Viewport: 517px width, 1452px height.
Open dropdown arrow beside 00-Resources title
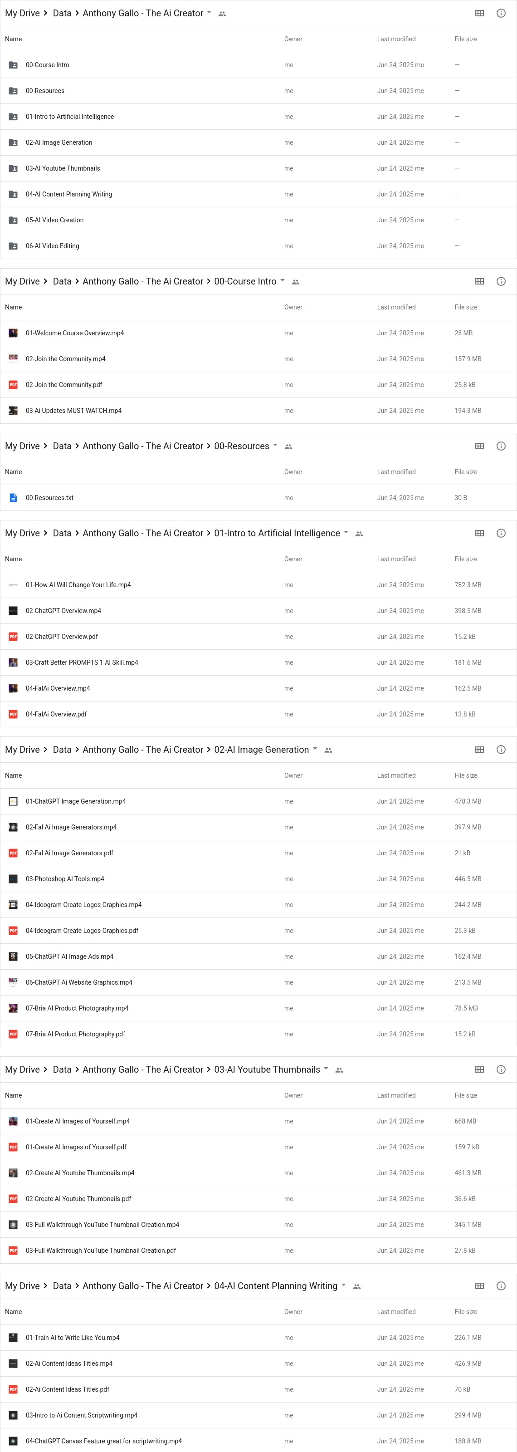coord(275,445)
